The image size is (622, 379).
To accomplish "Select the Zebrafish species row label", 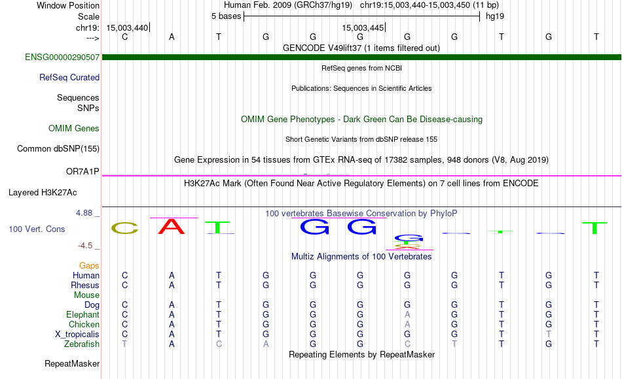I will tap(82, 344).
